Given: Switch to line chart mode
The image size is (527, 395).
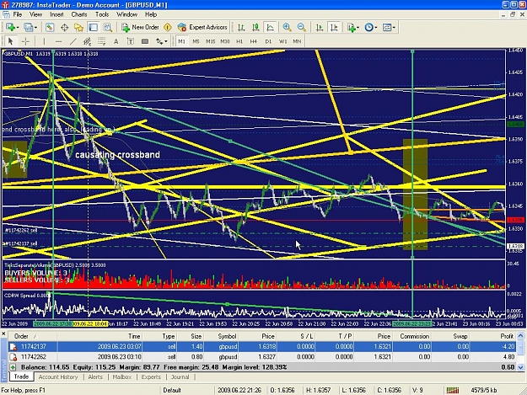Looking at the screenshot, I should point(270,27).
